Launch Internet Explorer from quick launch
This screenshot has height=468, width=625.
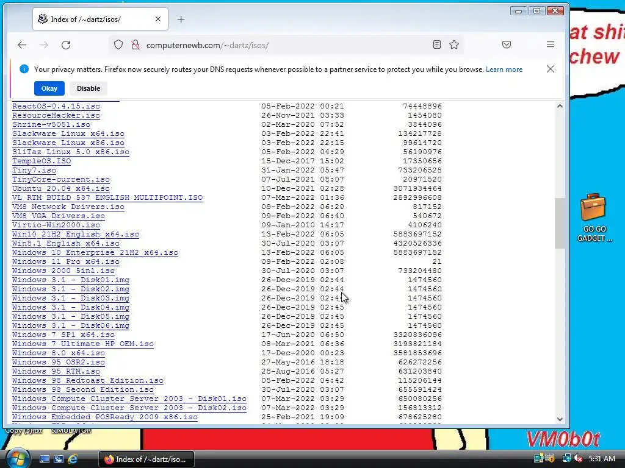(x=73, y=459)
